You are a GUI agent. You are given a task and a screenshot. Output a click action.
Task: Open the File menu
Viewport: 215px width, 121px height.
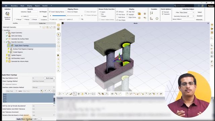tap(6, 6)
